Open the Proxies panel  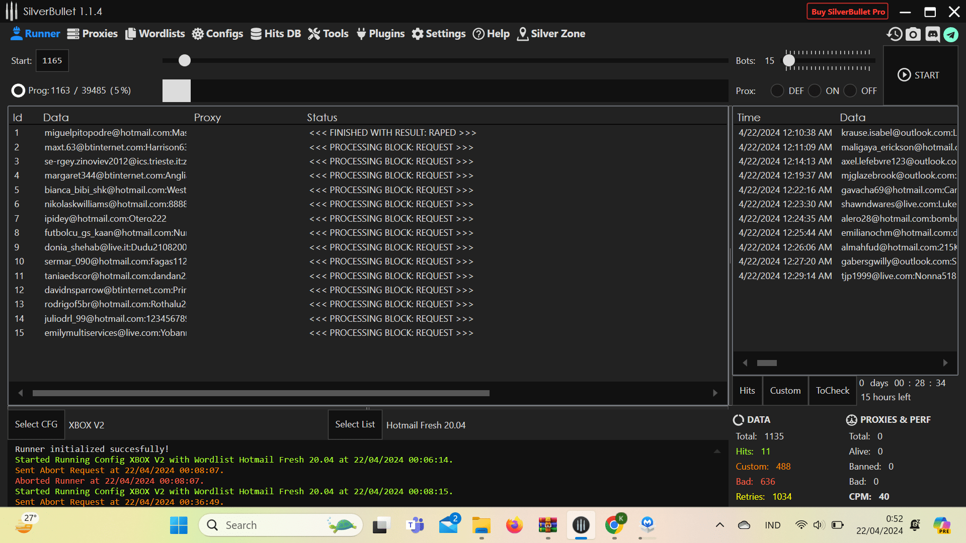click(x=93, y=33)
